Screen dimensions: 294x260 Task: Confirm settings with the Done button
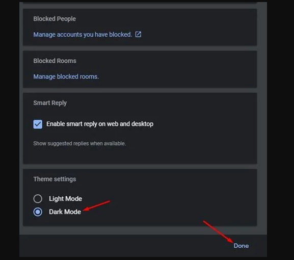[x=241, y=246]
